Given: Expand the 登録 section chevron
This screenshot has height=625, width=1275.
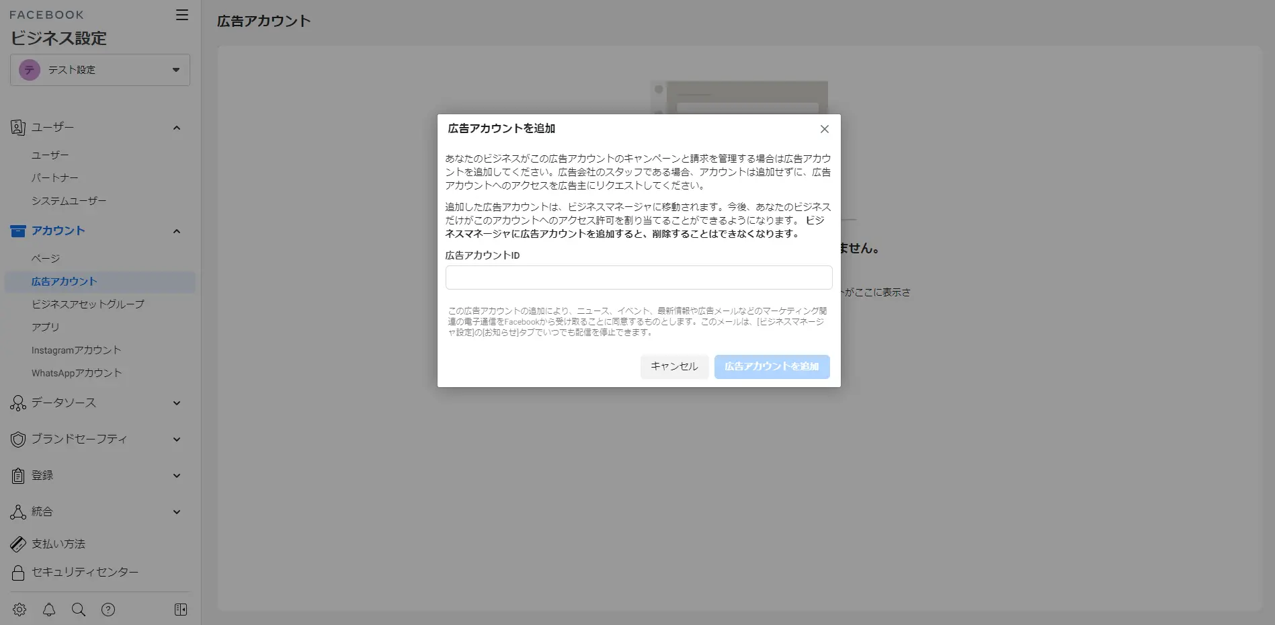Looking at the screenshot, I should tap(177, 476).
